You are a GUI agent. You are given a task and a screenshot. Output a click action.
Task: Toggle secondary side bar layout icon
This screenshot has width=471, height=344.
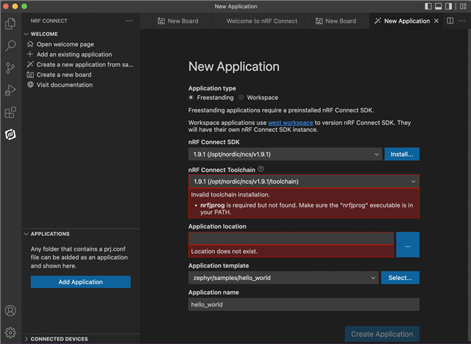coord(448,7)
